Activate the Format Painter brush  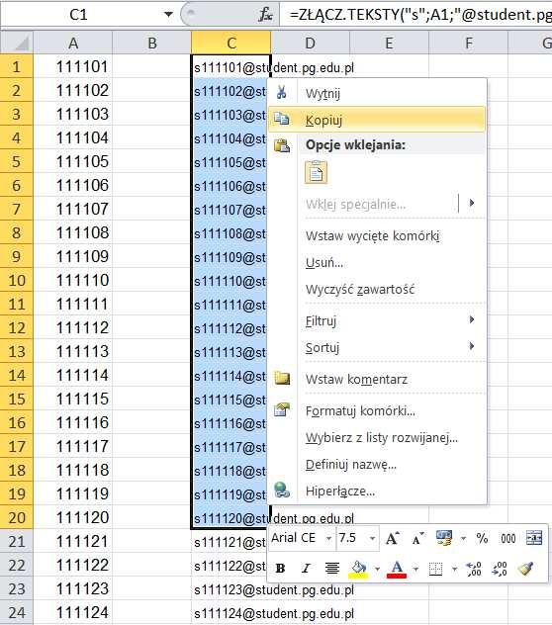[525, 569]
